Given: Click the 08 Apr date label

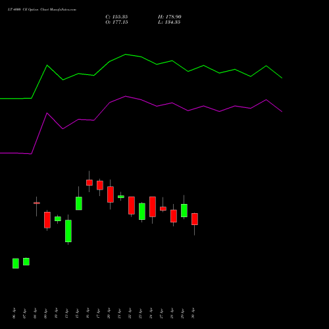Looking at the screenshot, I should click(36, 313).
